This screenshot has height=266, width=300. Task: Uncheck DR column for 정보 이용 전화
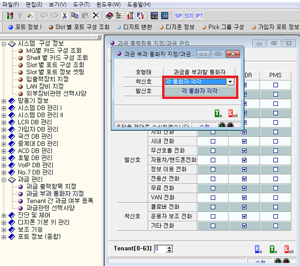pyautogui.click(x=244, y=169)
